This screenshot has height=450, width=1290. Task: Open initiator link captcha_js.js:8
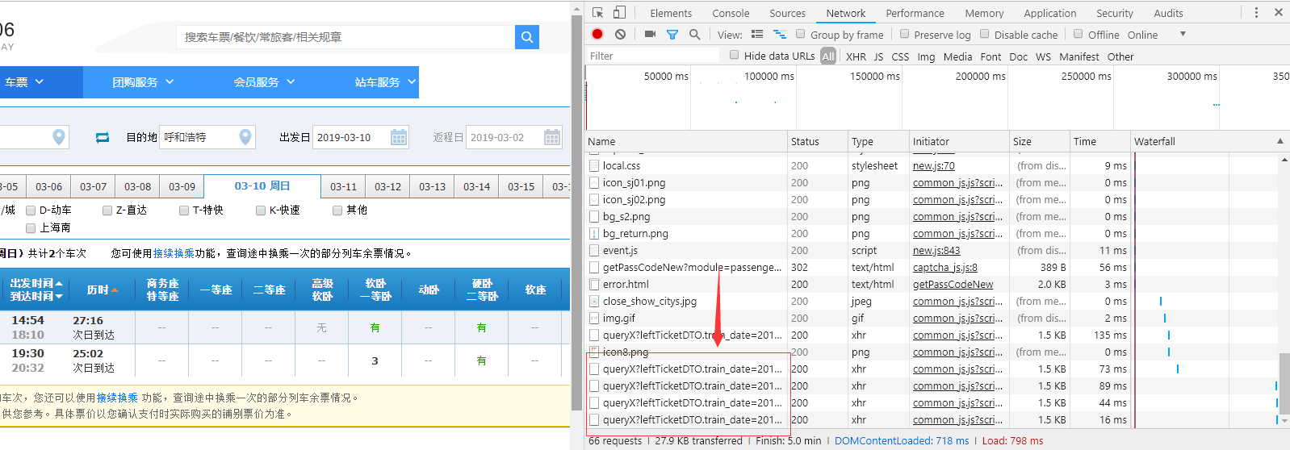point(944,267)
